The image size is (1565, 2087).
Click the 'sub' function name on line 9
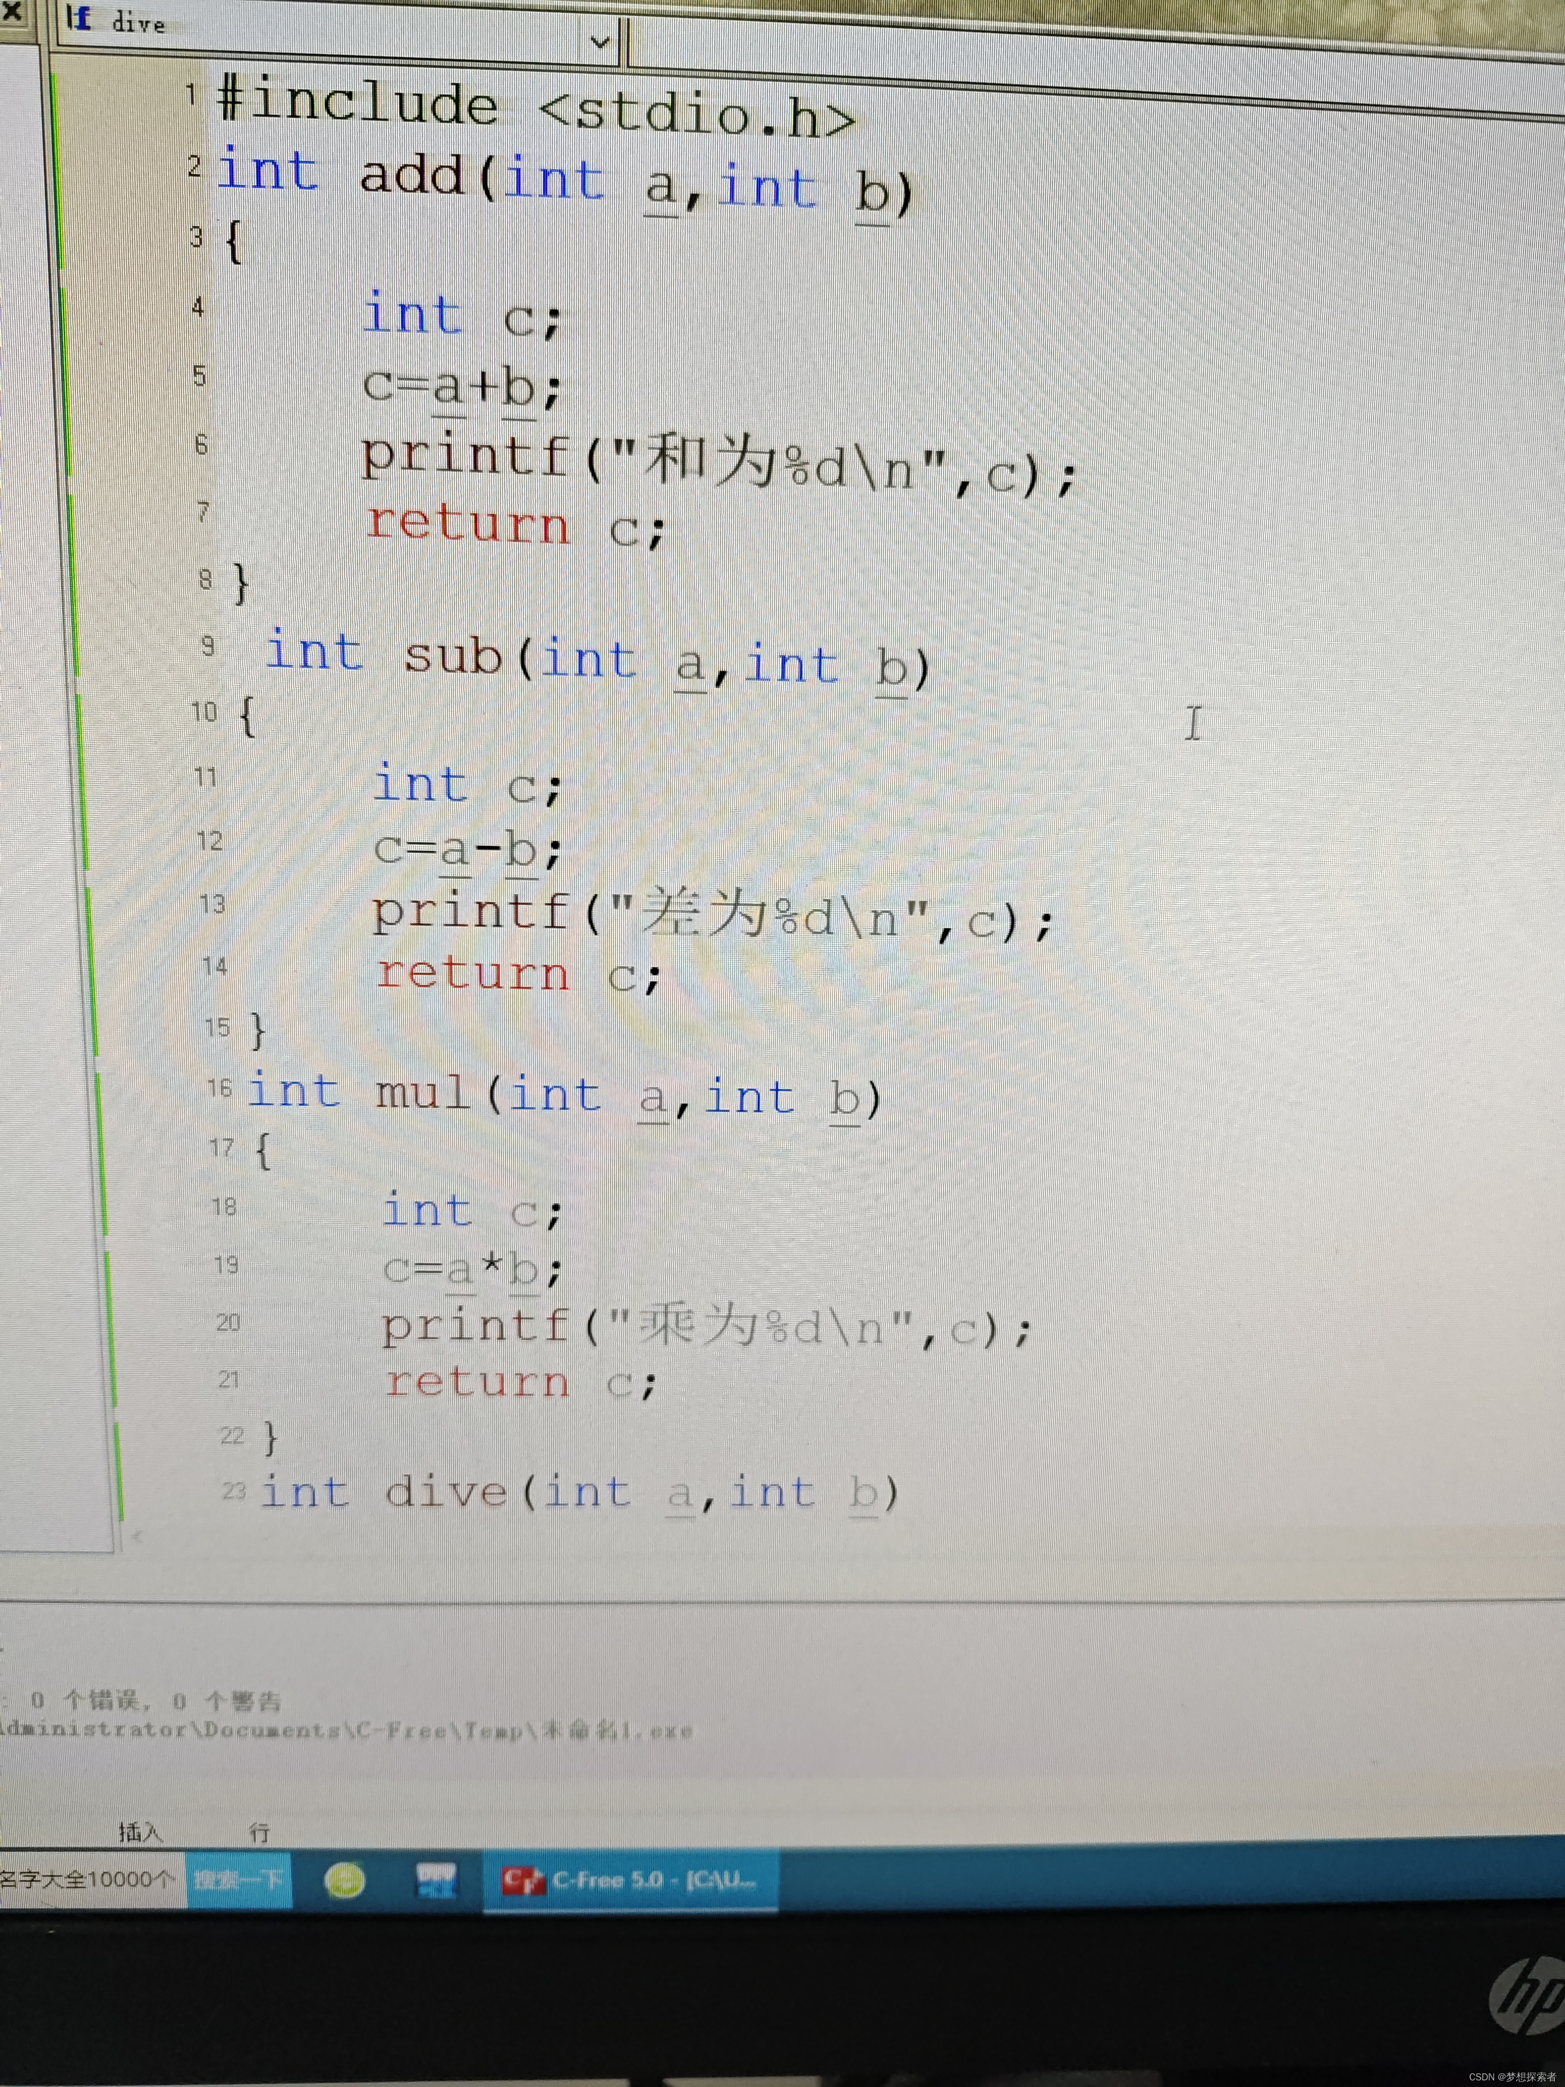[453, 657]
